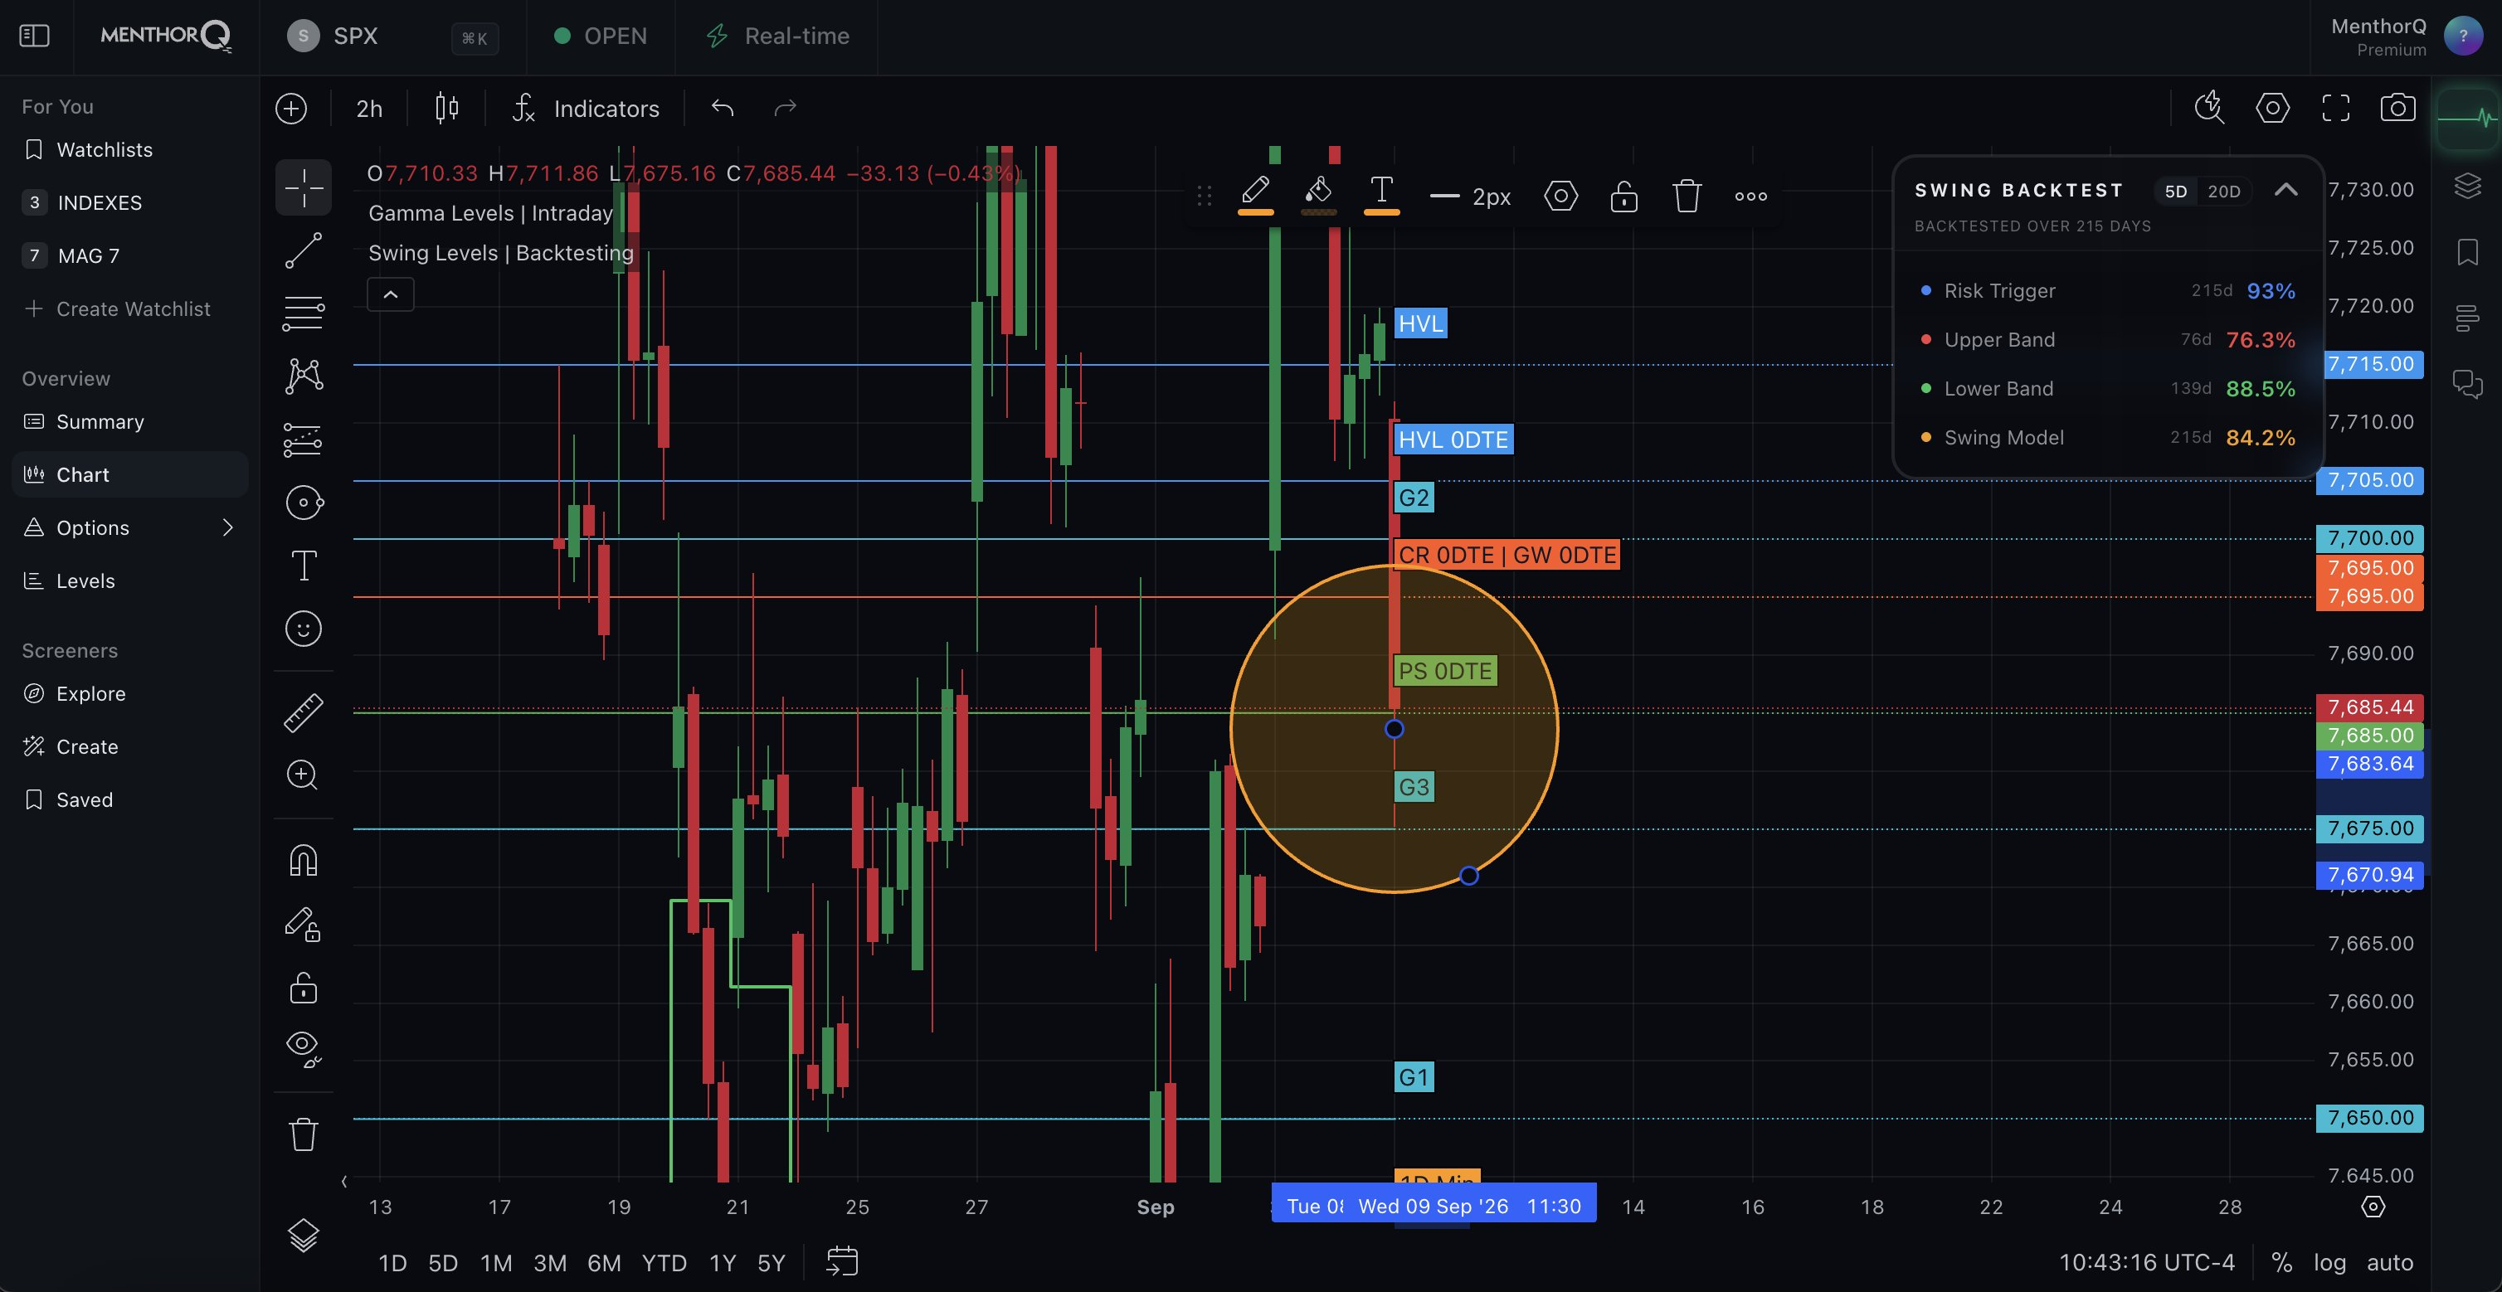Open the candlestick chart type selector
This screenshot has height=1292, width=2502.
pos(447,108)
